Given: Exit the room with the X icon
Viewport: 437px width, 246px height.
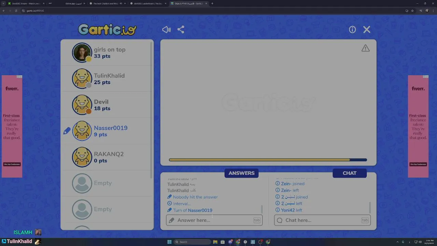Looking at the screenshot, I should [x=367, y=30].
